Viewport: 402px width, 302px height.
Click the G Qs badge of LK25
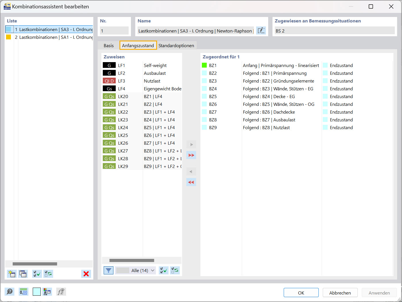(x=109, y=135)
